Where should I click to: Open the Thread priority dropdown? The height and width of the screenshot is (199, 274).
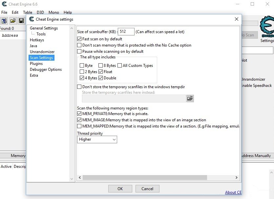(97, 139)
